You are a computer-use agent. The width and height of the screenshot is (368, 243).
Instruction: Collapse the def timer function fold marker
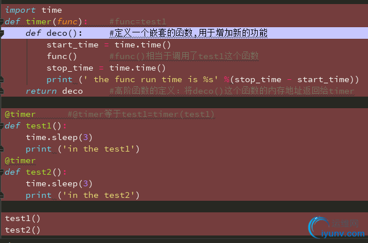pos(2,22)
